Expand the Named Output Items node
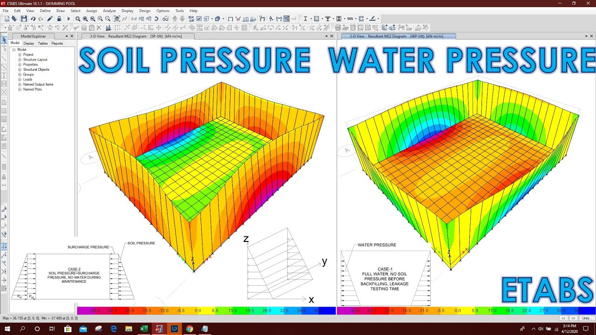 (x=20, y=84)
